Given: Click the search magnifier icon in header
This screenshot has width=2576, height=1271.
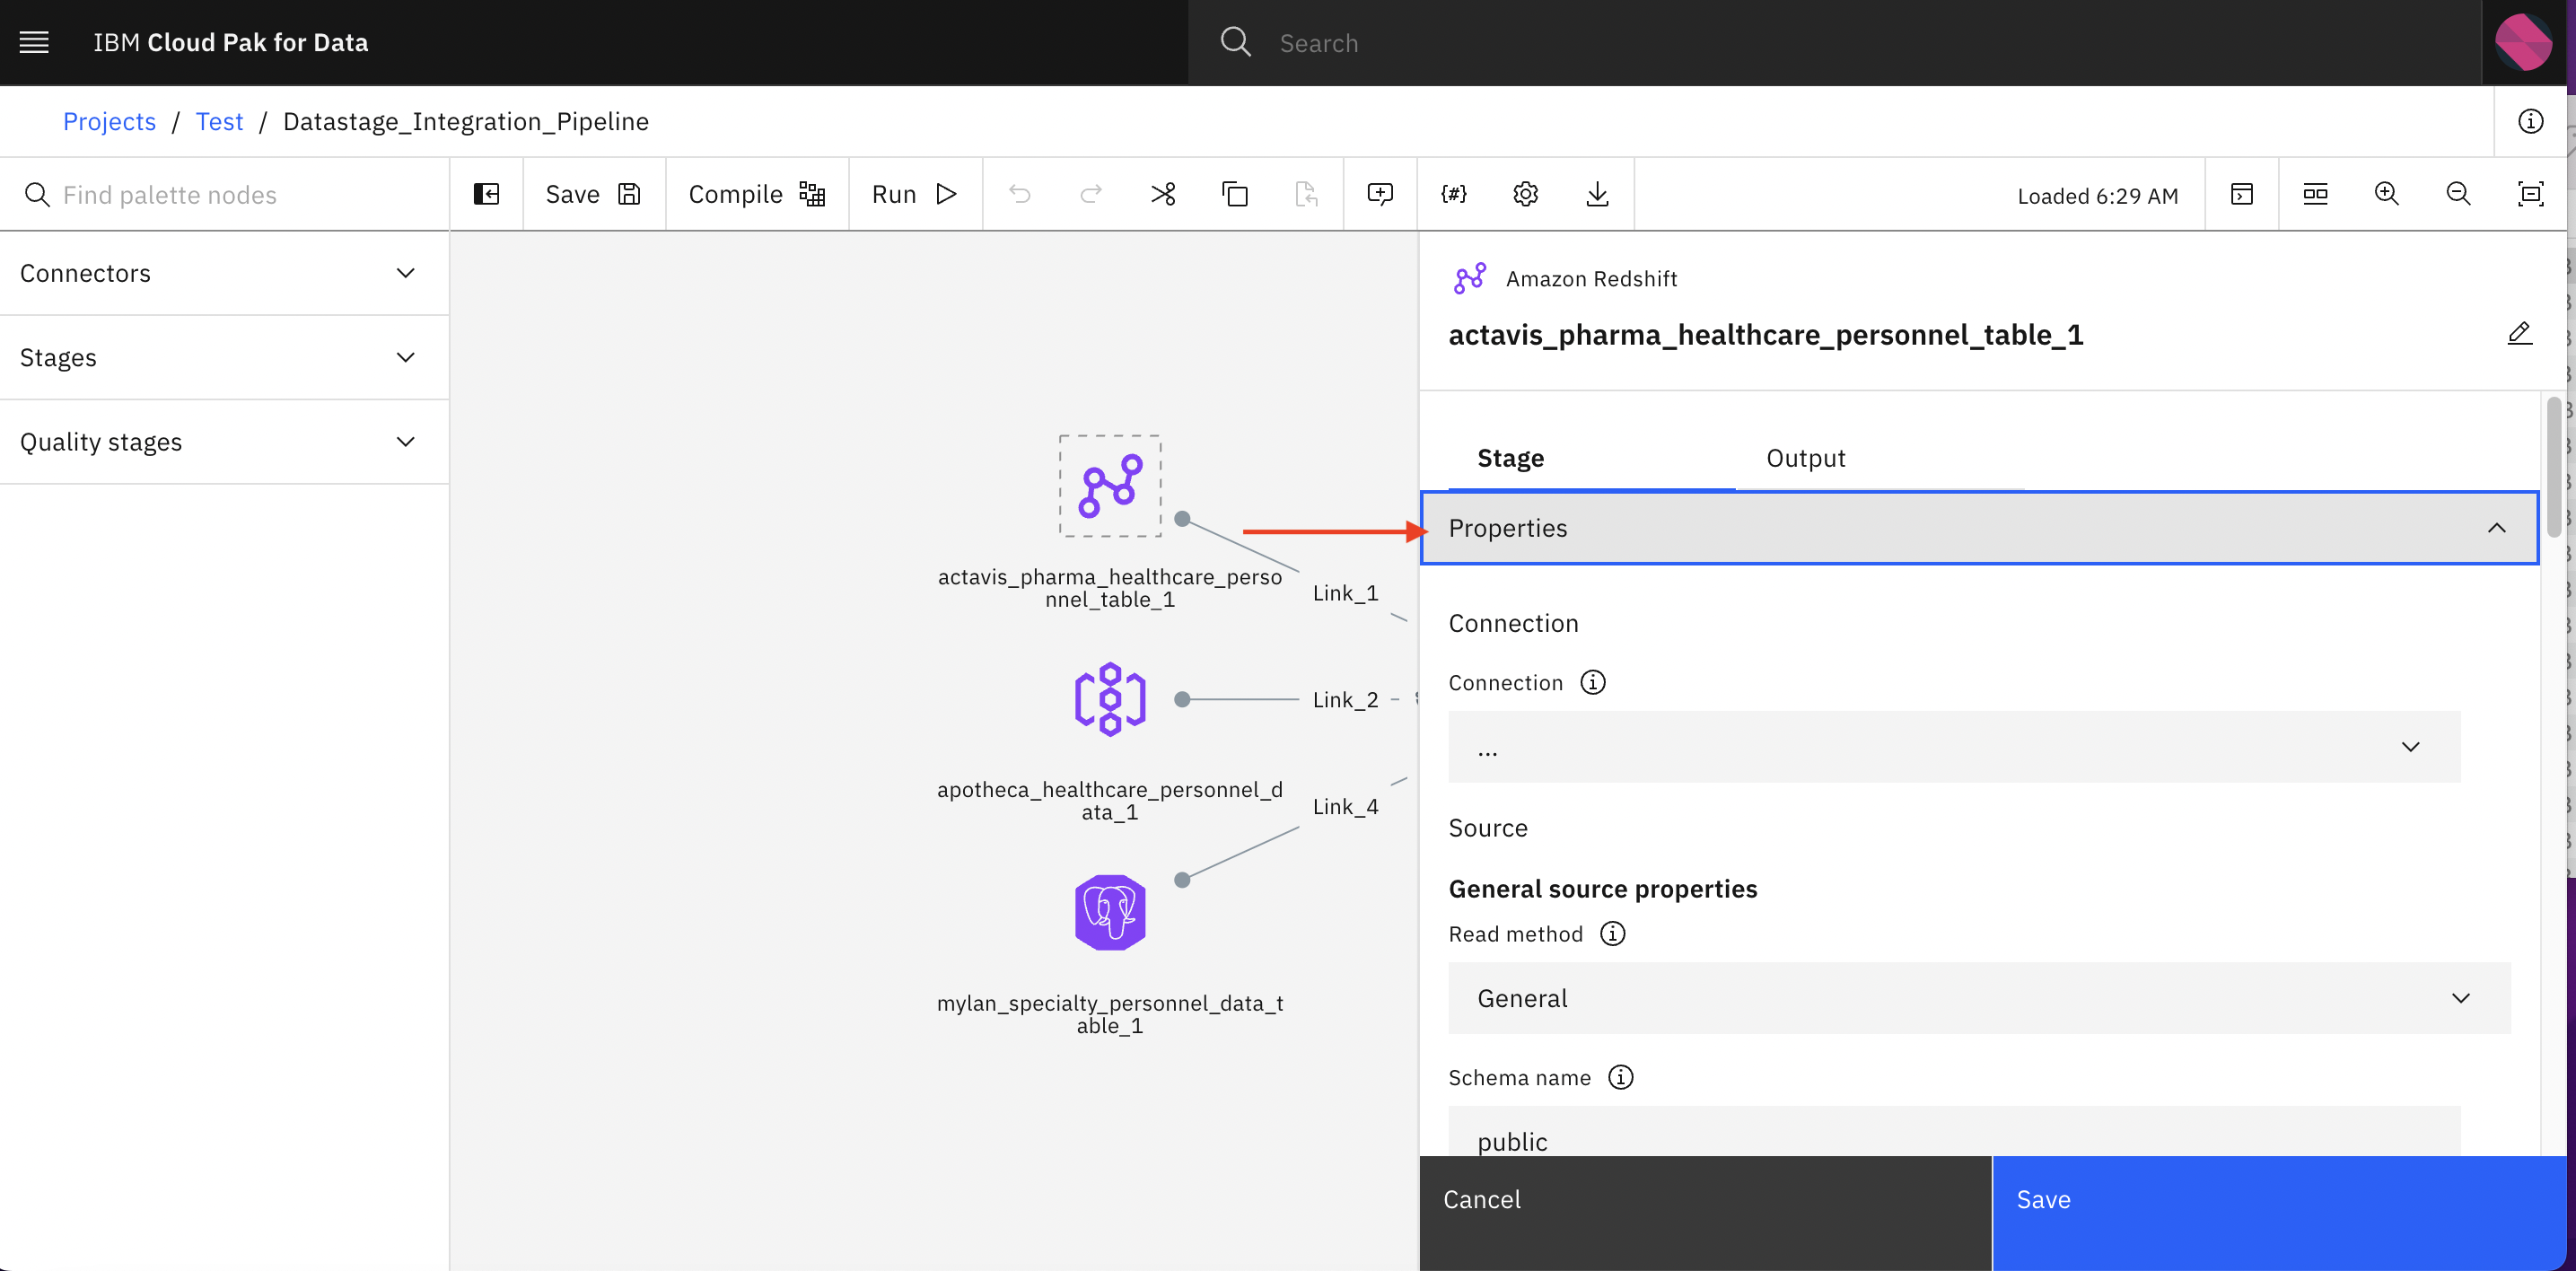Looking at the screenshot, I should pos(1235,42).
